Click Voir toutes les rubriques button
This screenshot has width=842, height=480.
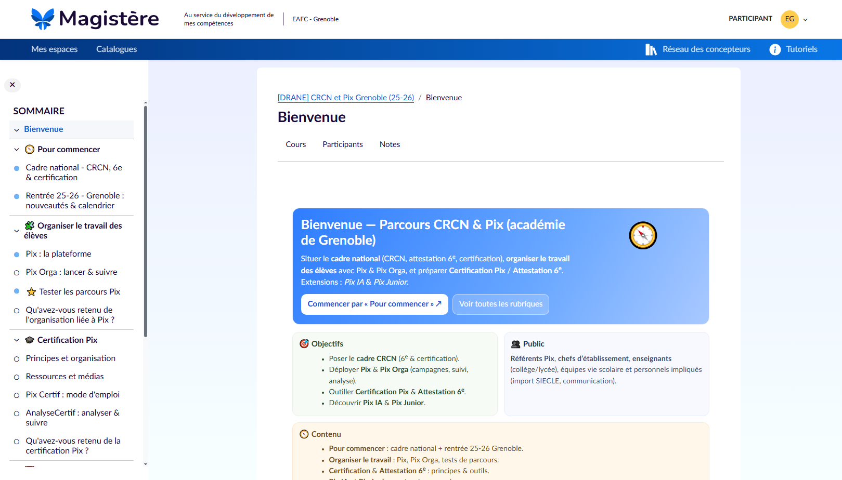tap(501, 304)
